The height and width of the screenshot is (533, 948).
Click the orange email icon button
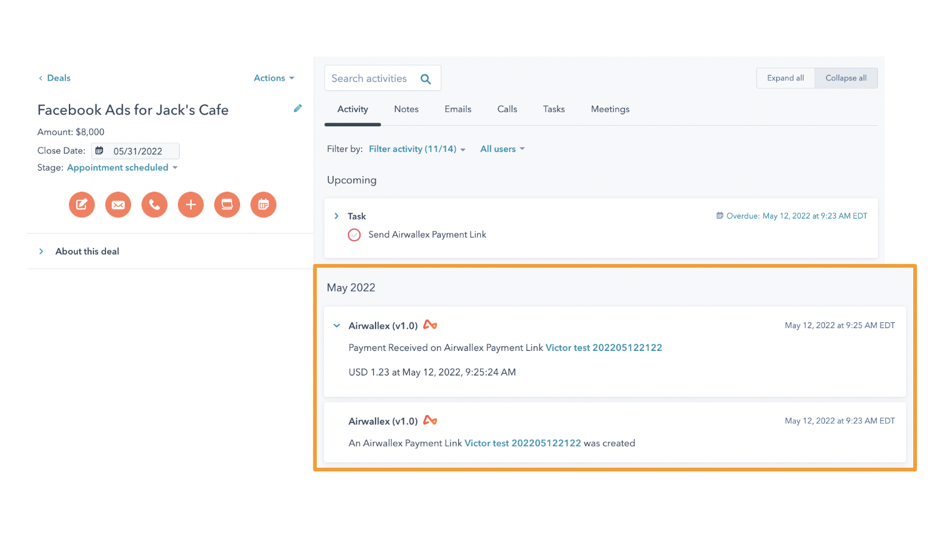118,205
